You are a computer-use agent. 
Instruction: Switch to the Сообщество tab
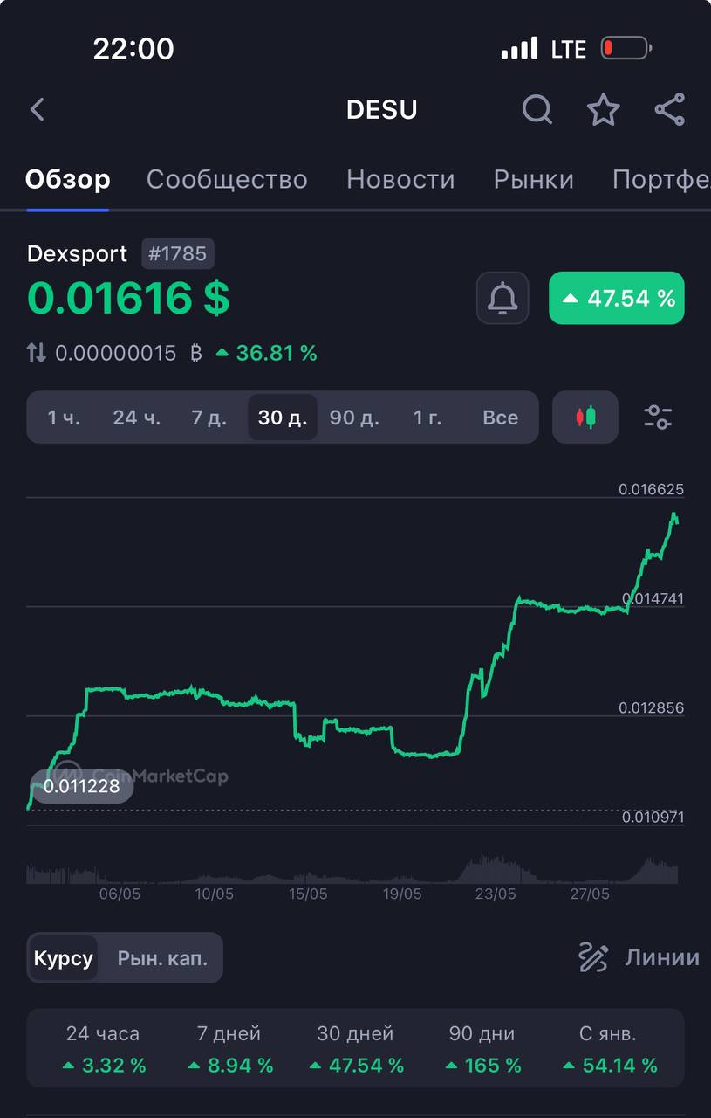coord(227,179)
